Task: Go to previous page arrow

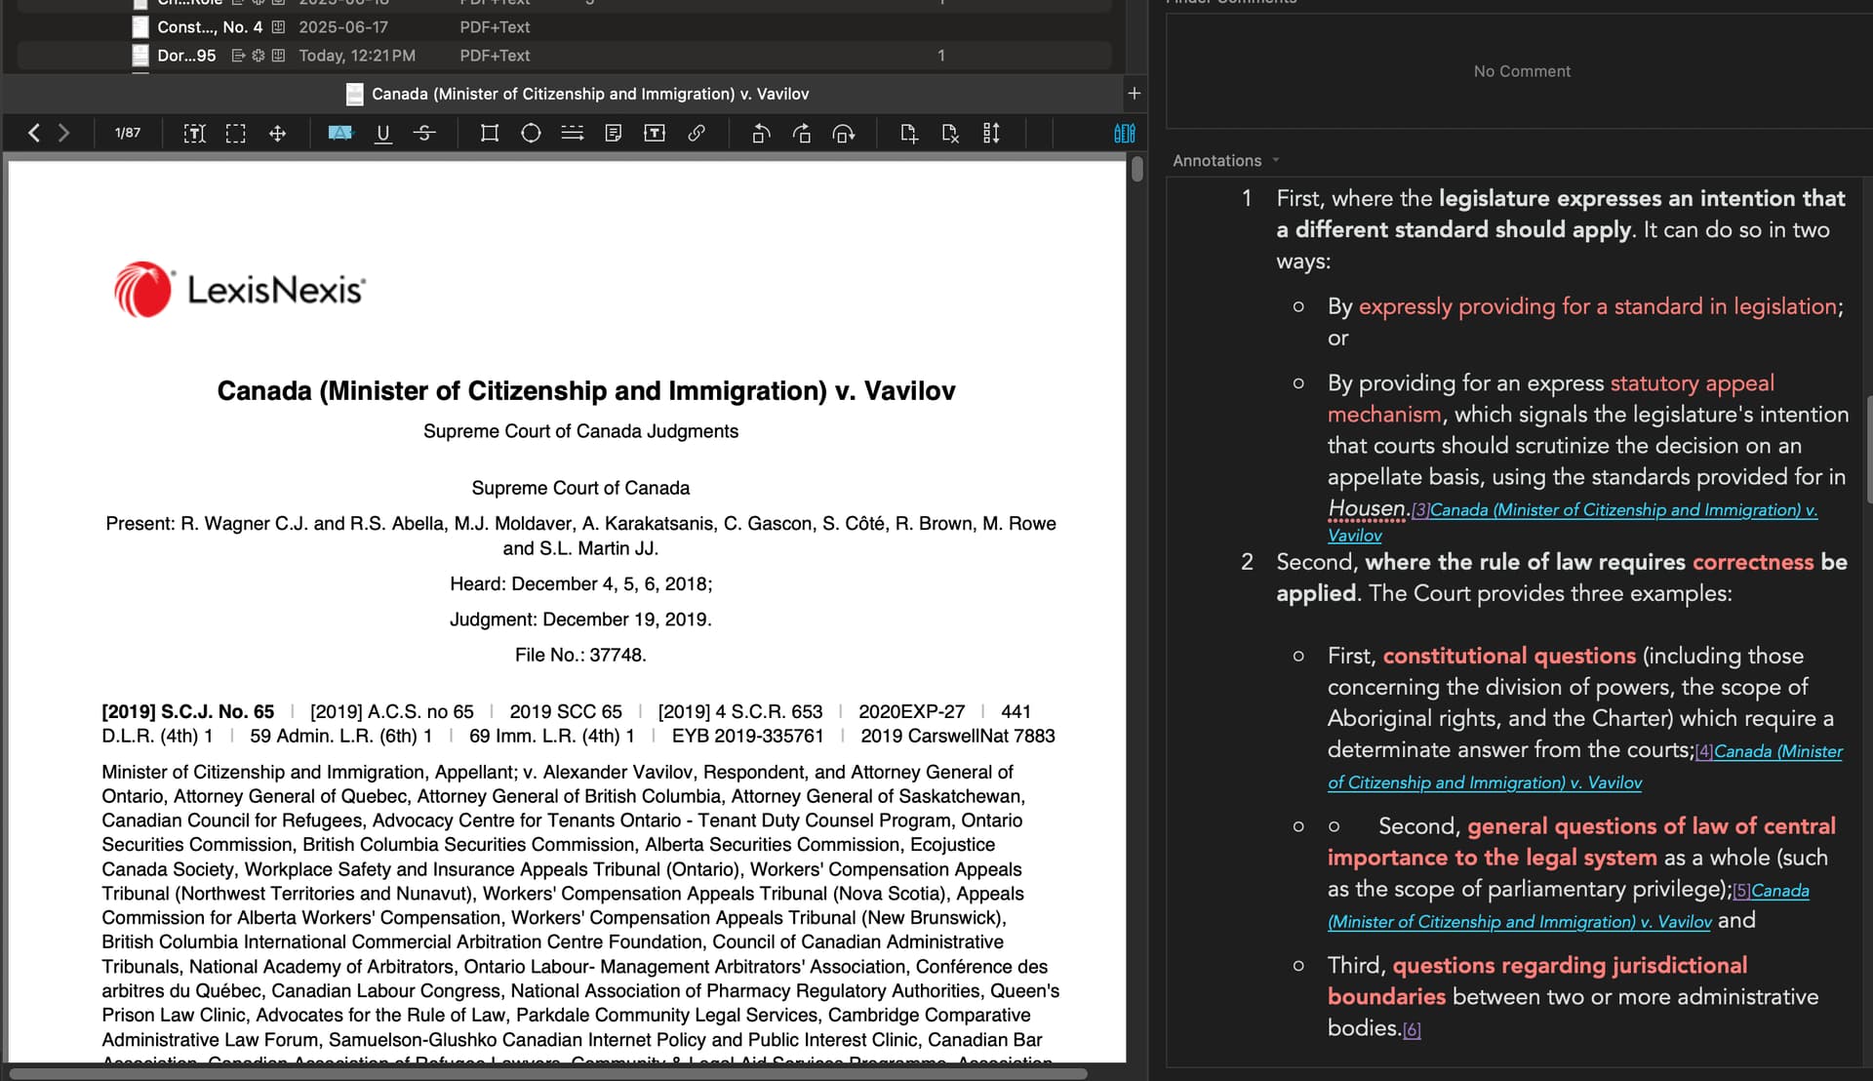Action: (34, 134)
